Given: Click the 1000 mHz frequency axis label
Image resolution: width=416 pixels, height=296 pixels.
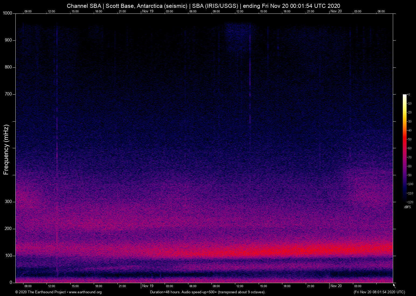Looking at the screenshot, I should click(7, 13).
